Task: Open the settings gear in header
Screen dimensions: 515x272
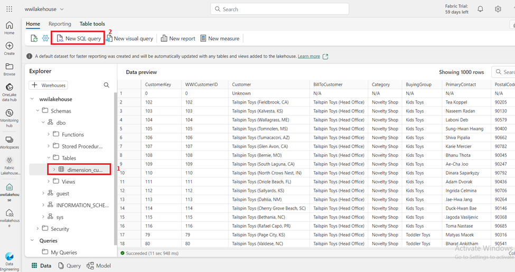Action: tap(498, 9)
